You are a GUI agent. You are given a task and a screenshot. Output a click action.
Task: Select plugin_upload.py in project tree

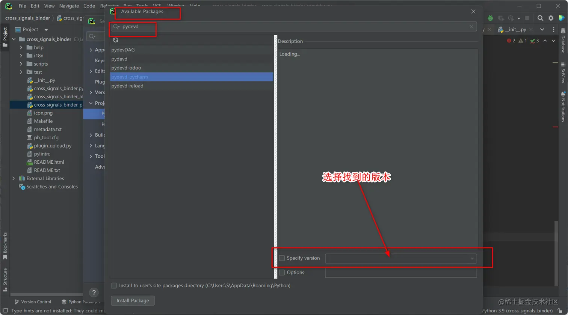53,146
